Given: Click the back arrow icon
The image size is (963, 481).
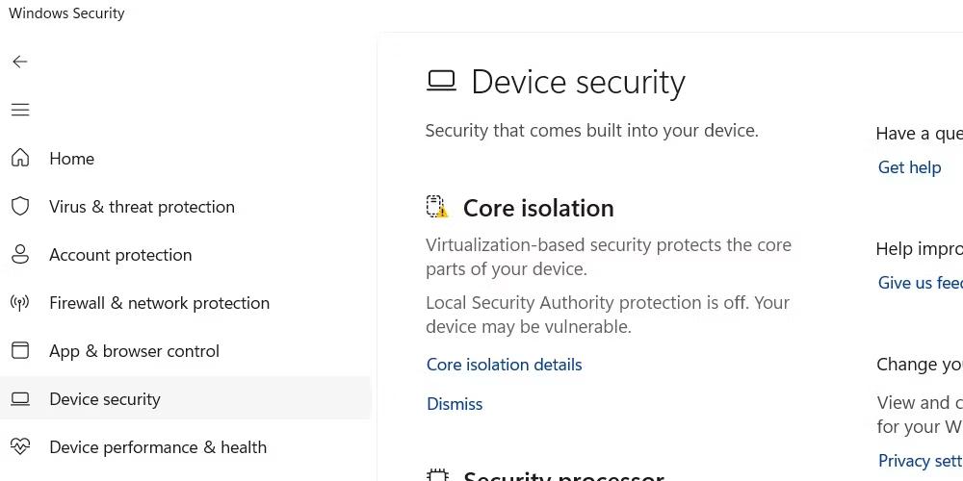Looking at the screenshot, I should point(20,62).
